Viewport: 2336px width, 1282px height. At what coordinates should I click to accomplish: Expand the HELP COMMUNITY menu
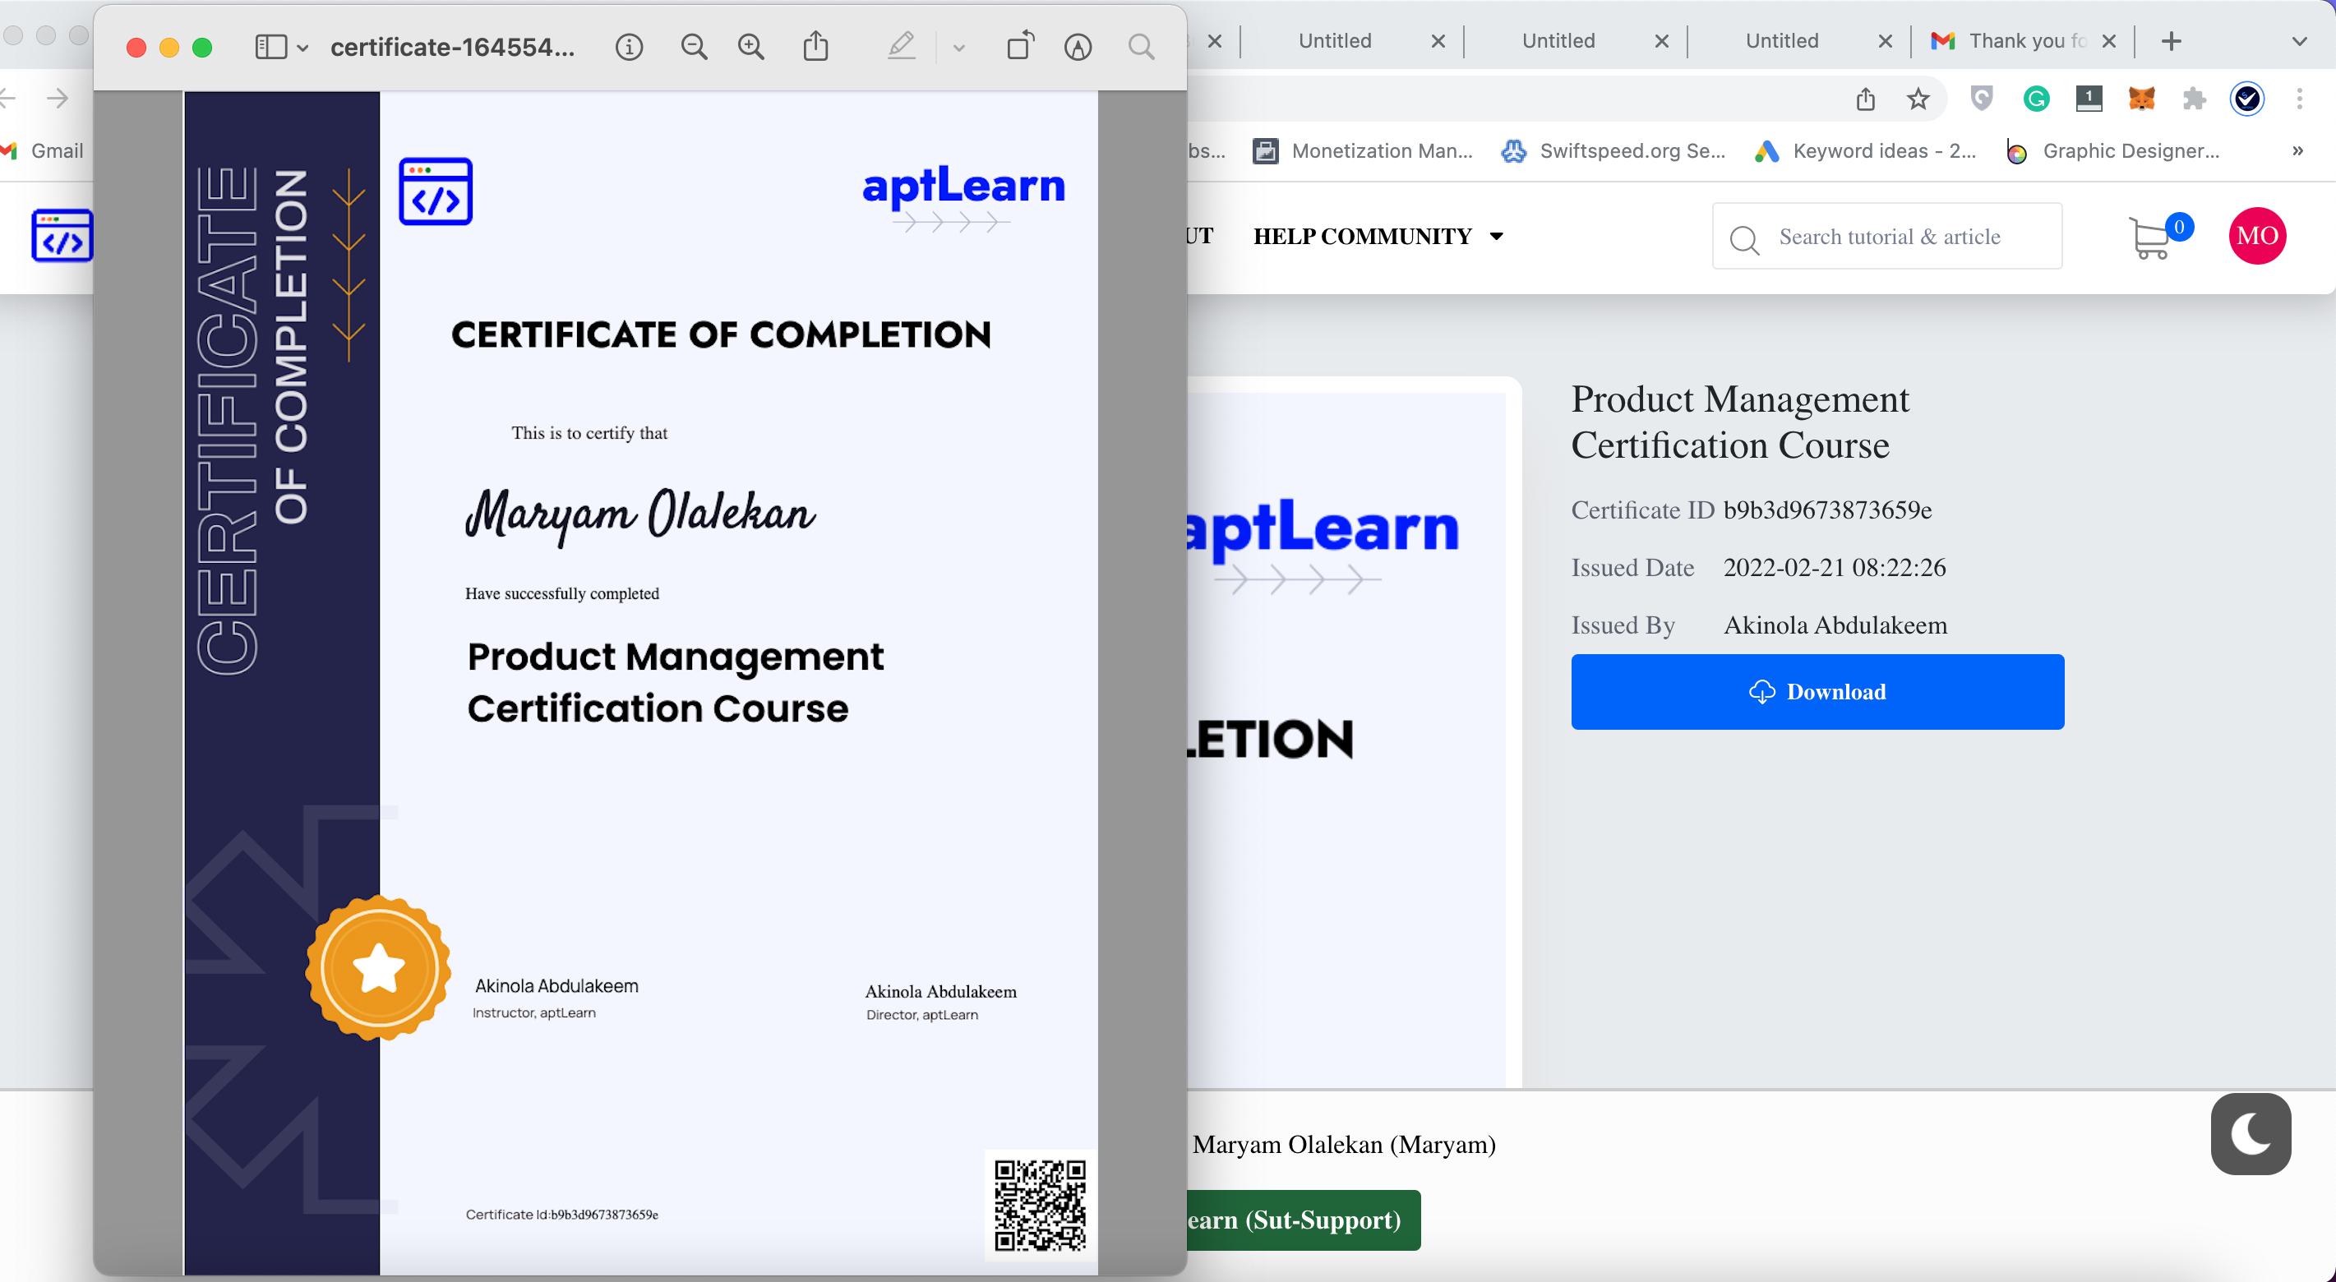1378,237
